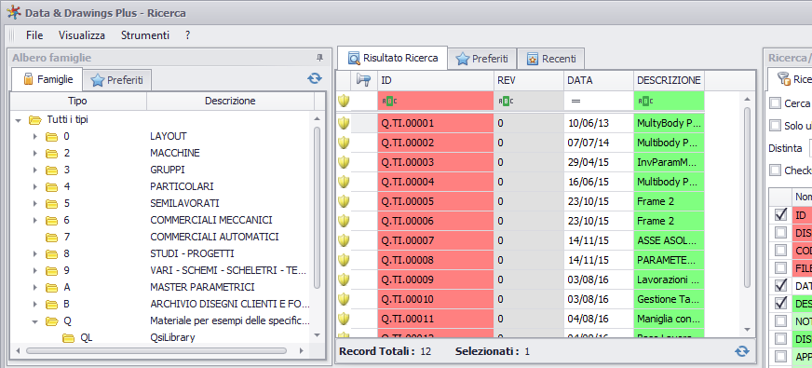Uncheck the ID field checkbox
This screenshot has width=812, height=368.
pos(780,214)
